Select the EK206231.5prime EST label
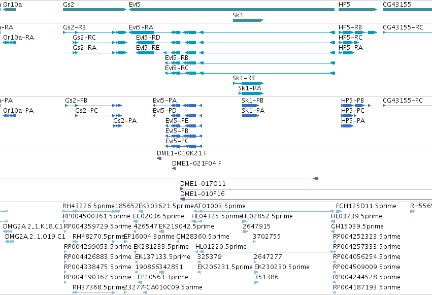The width and height of the screenshot is (432, 295). coord(225,267)
